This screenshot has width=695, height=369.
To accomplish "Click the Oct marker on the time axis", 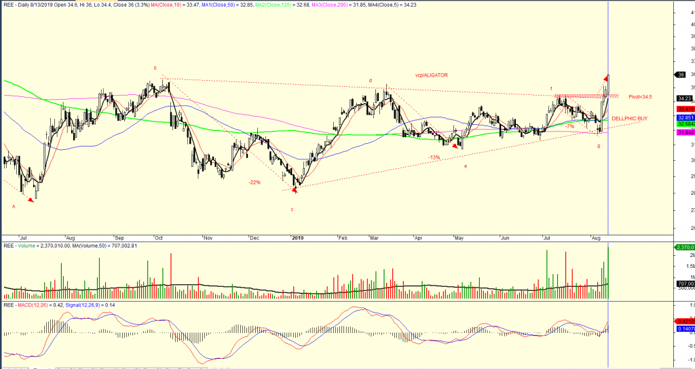I will coord(159,238).
